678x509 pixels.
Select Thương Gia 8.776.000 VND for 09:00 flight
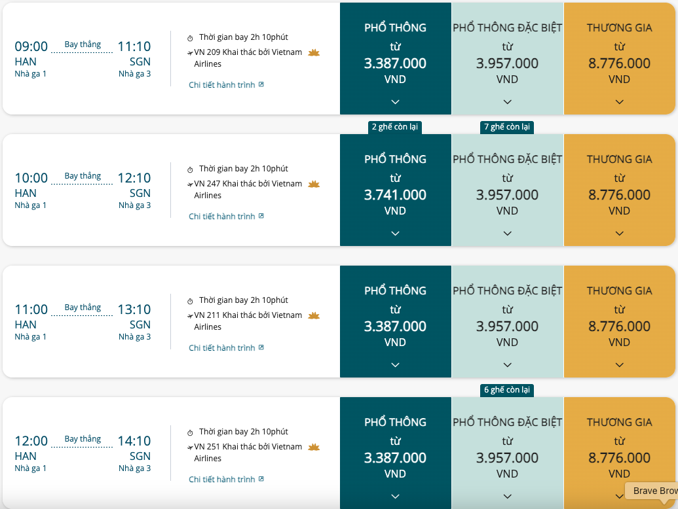620,59
